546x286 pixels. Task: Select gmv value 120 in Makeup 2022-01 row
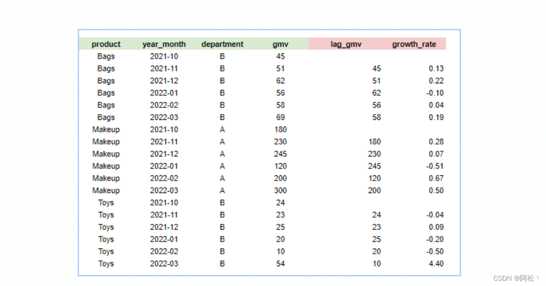tap(280, 166)
